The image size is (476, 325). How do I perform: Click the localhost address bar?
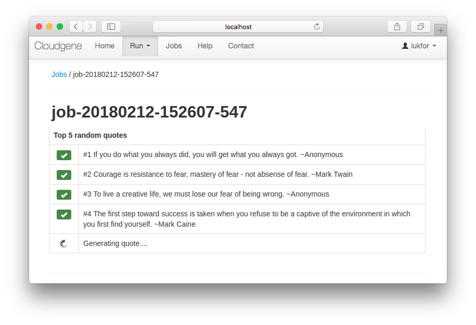238,27
